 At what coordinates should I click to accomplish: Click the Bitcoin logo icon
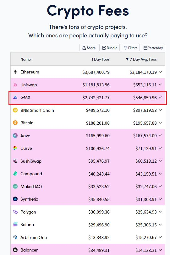15,123
